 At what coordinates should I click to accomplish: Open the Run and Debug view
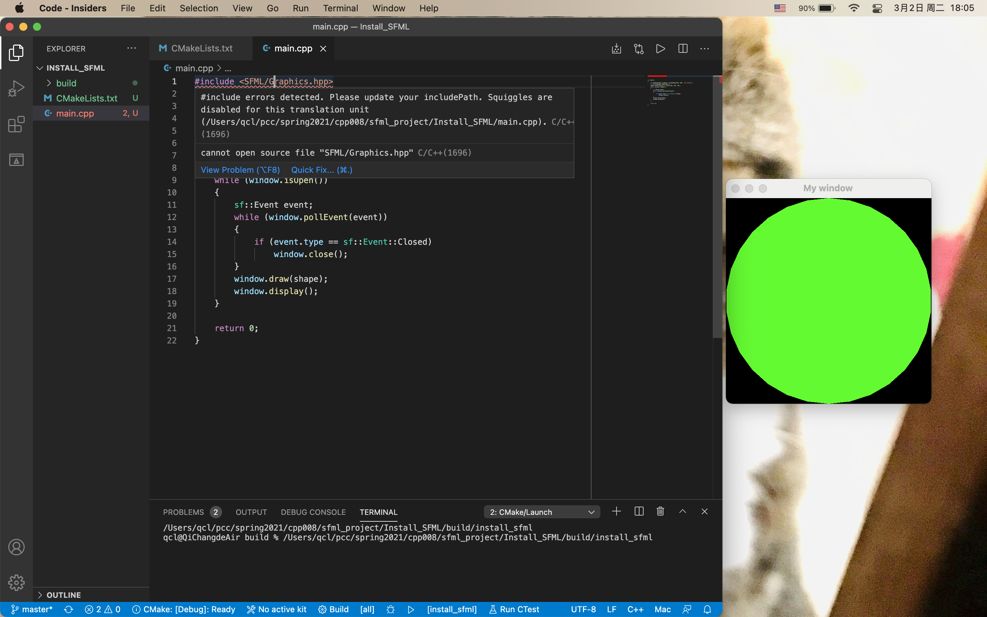tap(16, 88)
